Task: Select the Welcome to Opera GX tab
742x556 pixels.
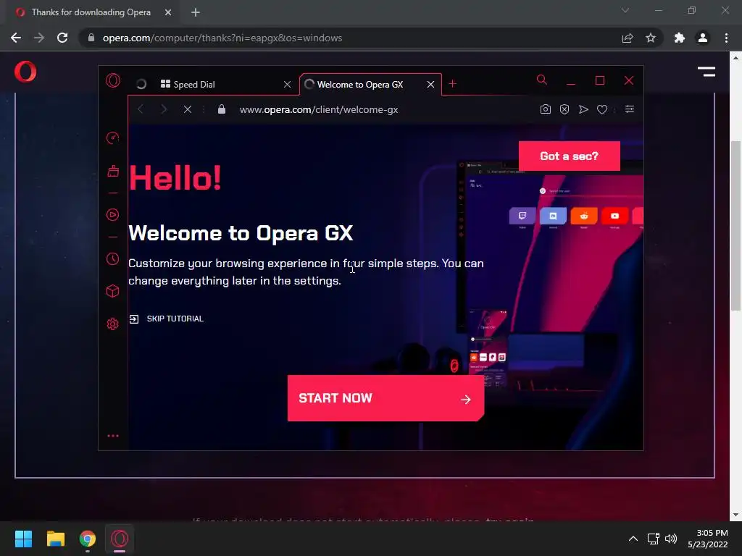Action: [x=360, y=85]
